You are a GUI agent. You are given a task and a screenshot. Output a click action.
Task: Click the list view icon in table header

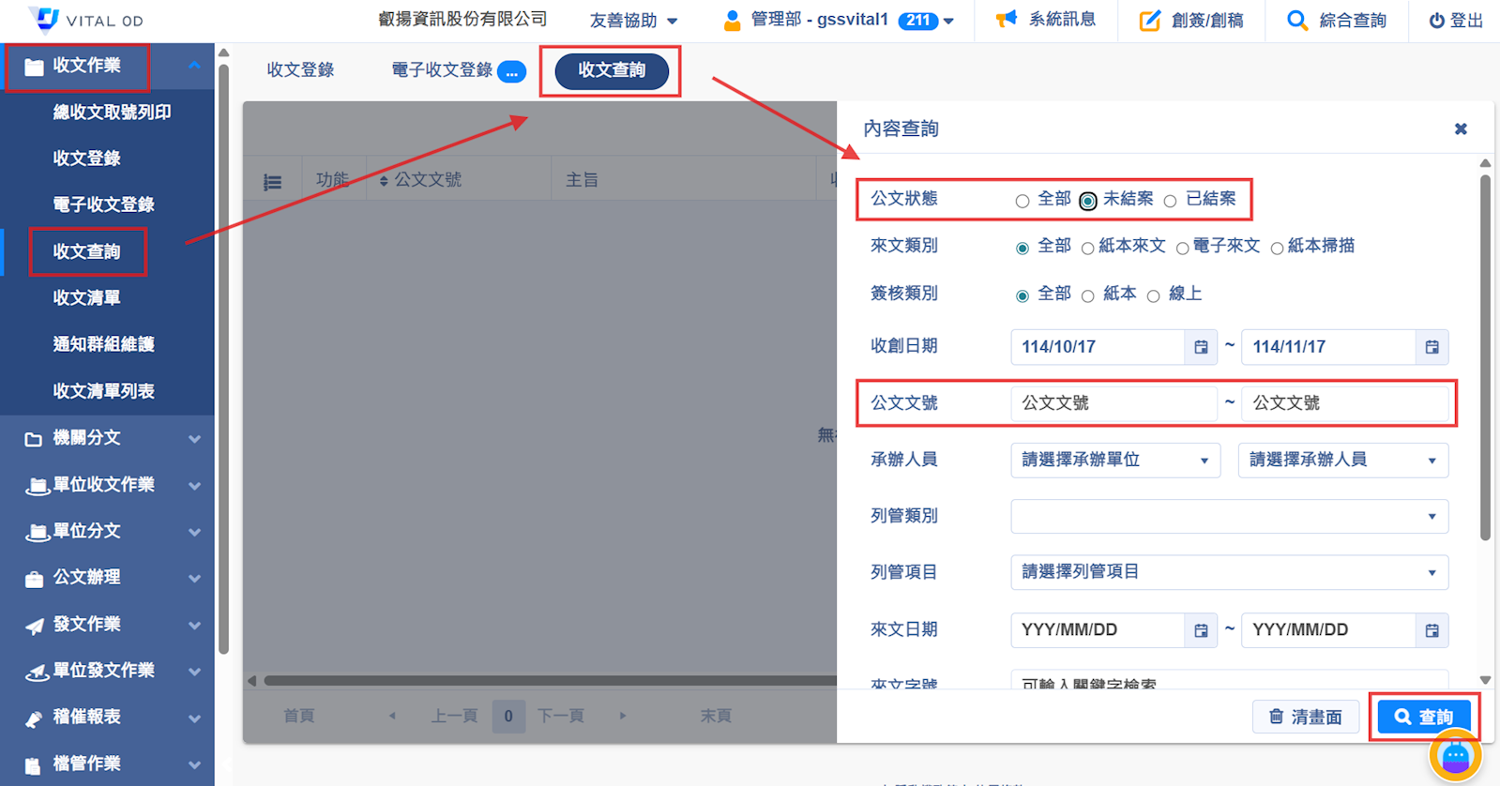[x=272, y=182]
